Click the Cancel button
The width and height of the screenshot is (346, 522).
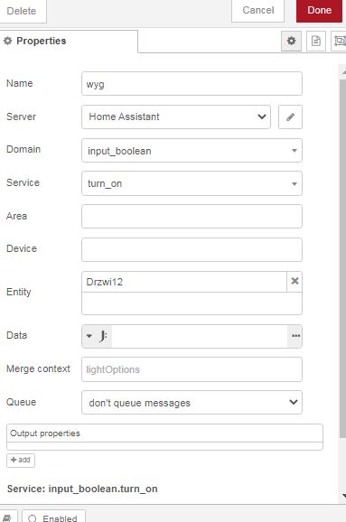coord(257,10)
